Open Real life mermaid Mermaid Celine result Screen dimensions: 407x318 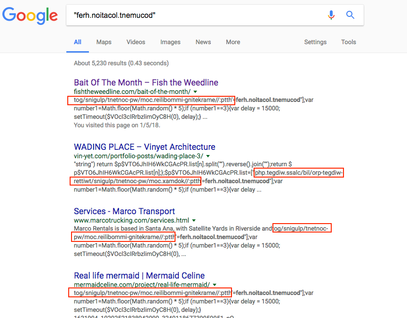coord(139,276)
